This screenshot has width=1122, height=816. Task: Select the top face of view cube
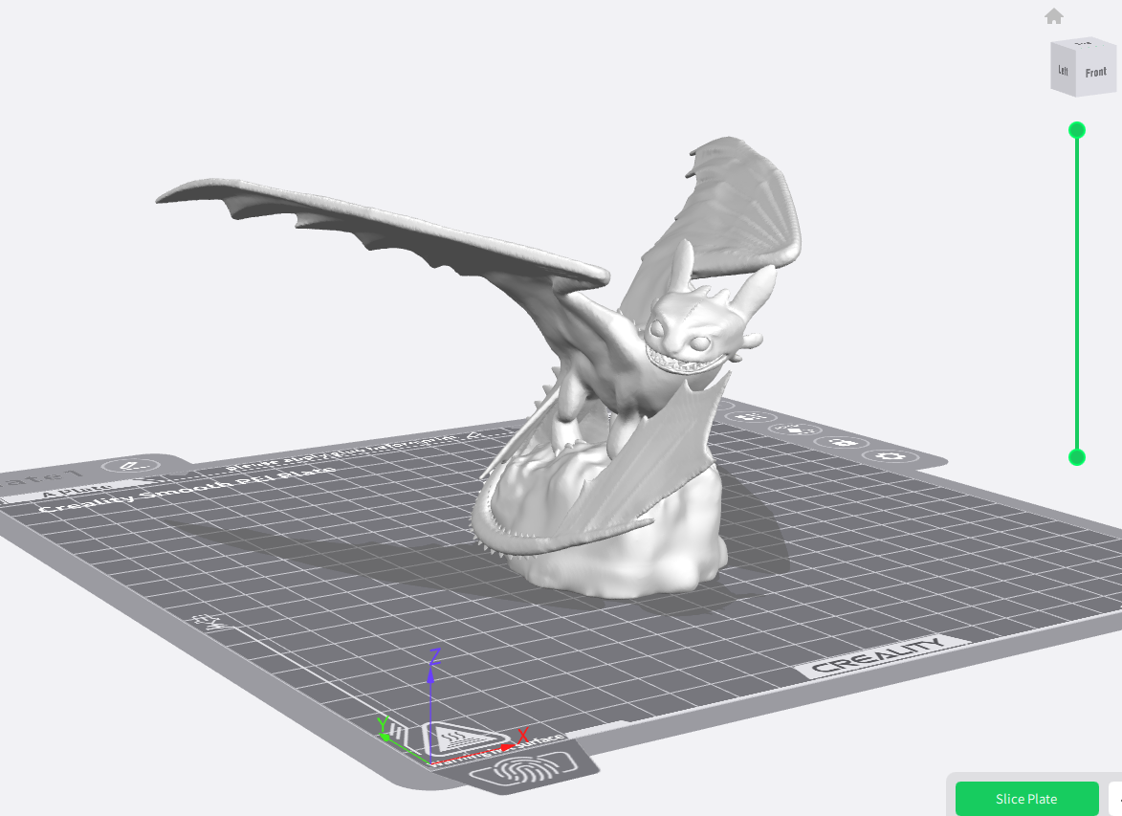(x=1084, y=44)
